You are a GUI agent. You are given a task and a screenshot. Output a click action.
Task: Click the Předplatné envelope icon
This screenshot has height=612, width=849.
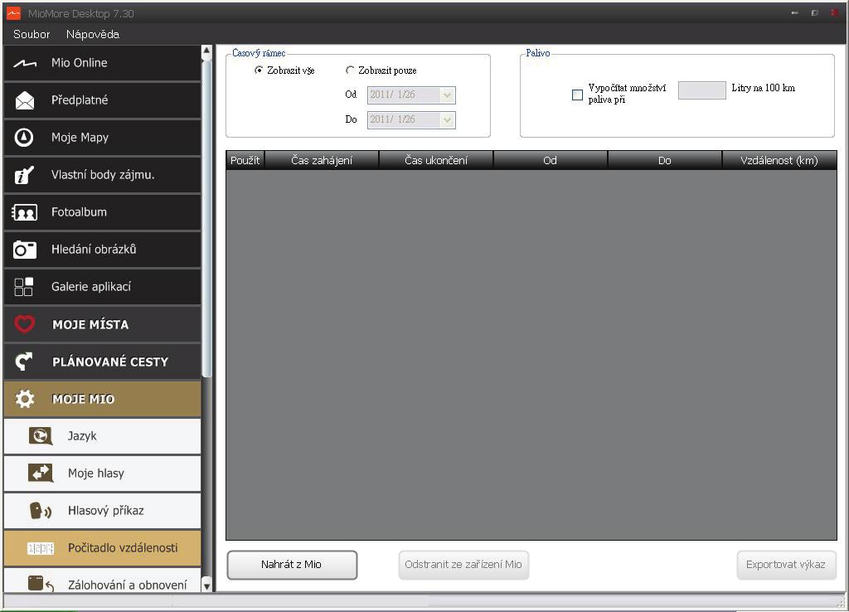[24, 100]
